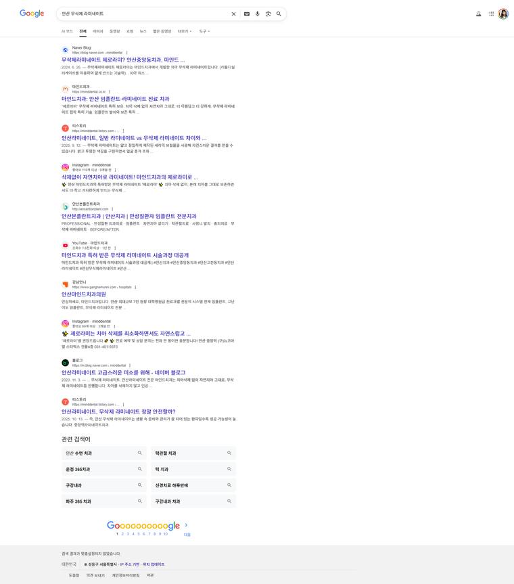This screenshot has width=514, height=584.
Task: Click the Naver Blog result favicon
Action: pos(65,50)
